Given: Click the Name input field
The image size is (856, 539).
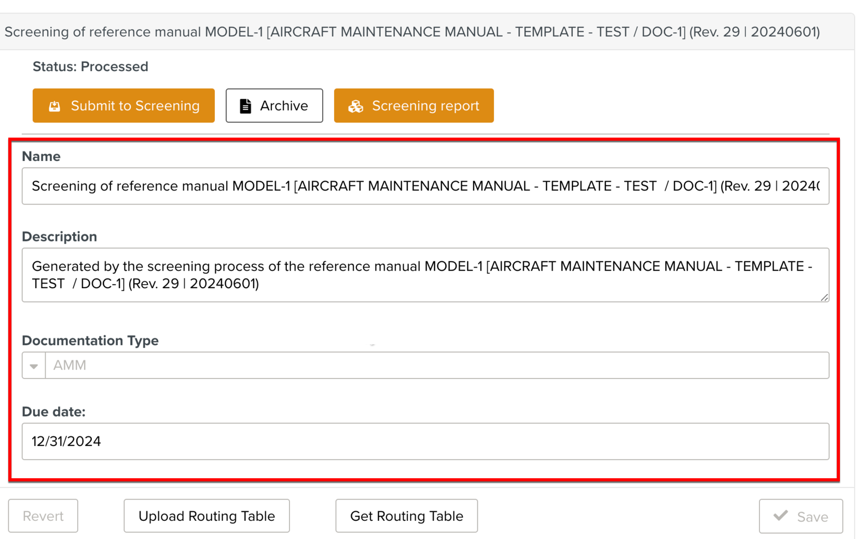Looking at the screenshot, I should point(425,186).
